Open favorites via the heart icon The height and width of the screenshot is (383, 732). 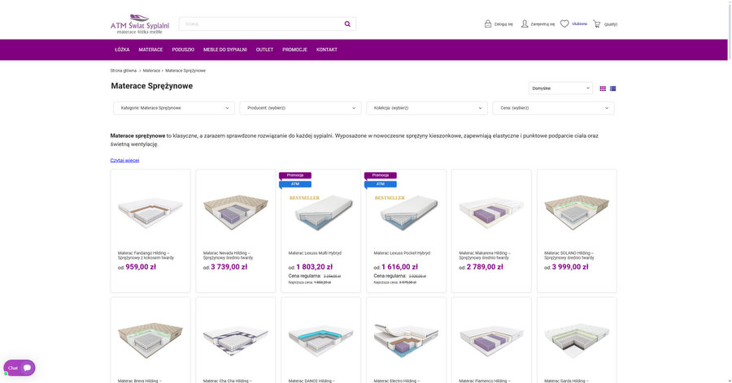(x=564, y=24)
